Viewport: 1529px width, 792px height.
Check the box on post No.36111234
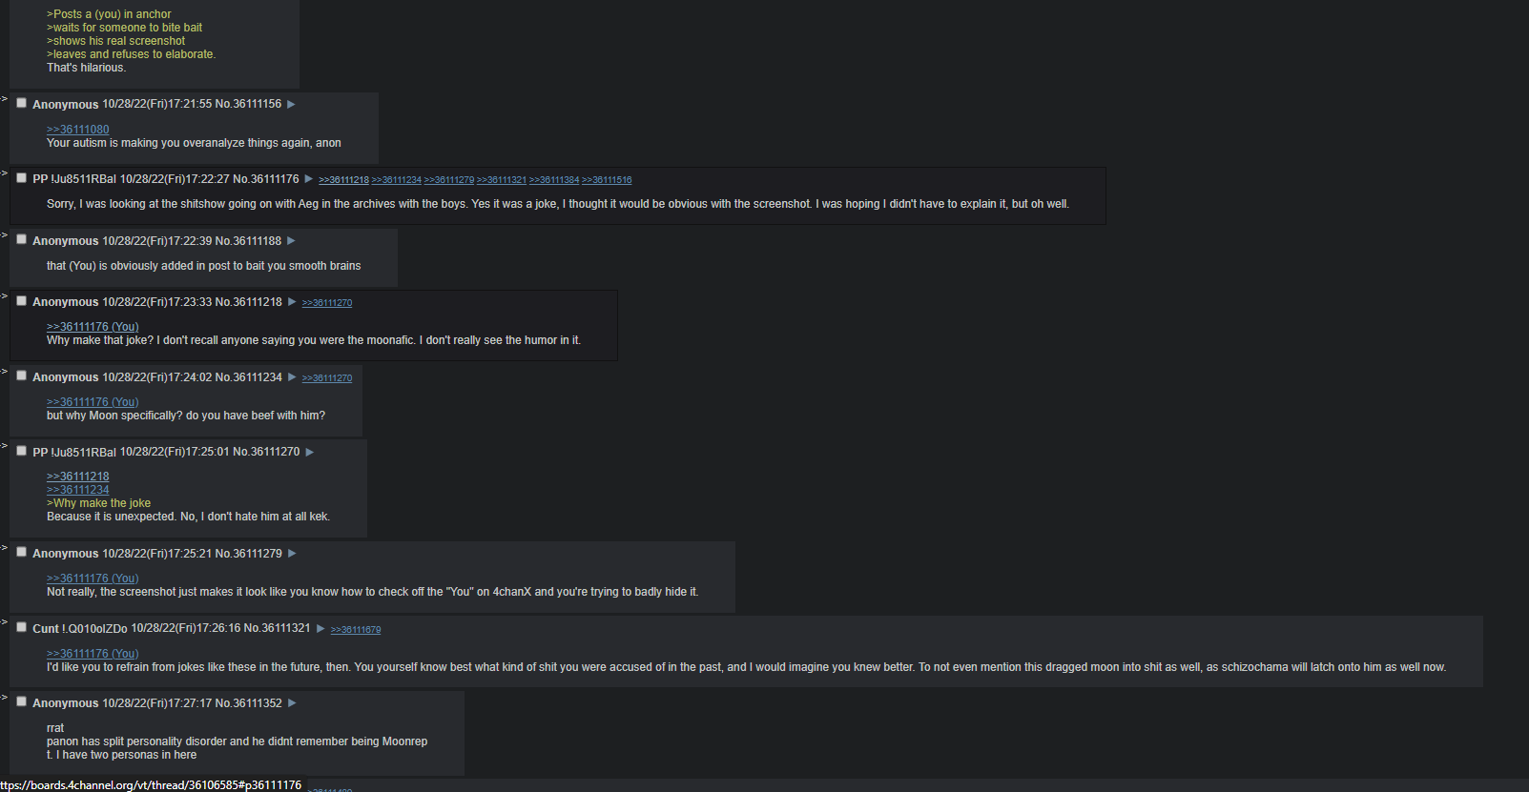pyautogui.click(x=21, y=376)
